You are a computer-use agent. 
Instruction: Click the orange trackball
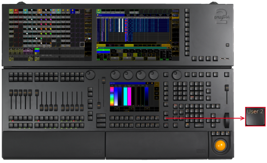pos(220,146)
